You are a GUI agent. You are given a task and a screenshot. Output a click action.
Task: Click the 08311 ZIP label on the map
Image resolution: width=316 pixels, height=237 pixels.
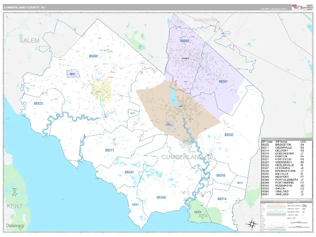pos(110,150)
